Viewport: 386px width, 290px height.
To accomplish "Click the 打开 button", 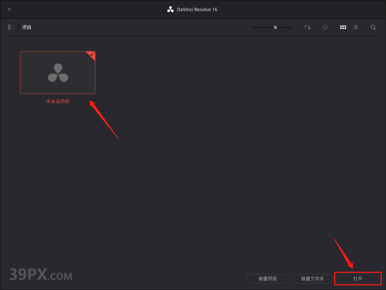I will 357,279.
